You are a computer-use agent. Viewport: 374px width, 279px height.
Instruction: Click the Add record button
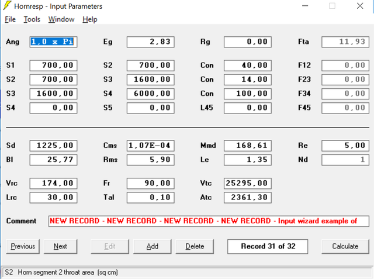[153, 246]
